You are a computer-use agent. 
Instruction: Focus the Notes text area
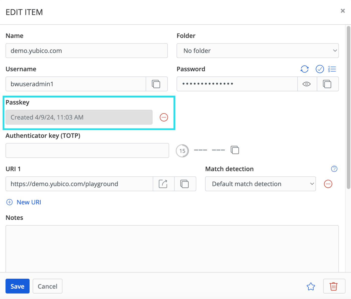point(172,249)
